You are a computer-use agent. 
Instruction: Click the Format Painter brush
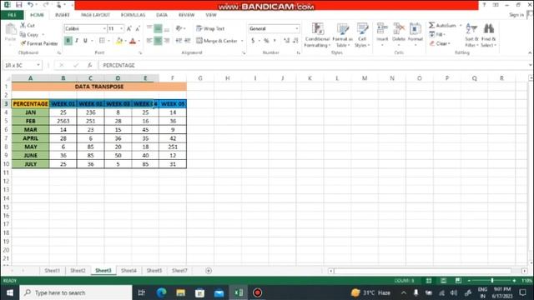tap(23, 43)
